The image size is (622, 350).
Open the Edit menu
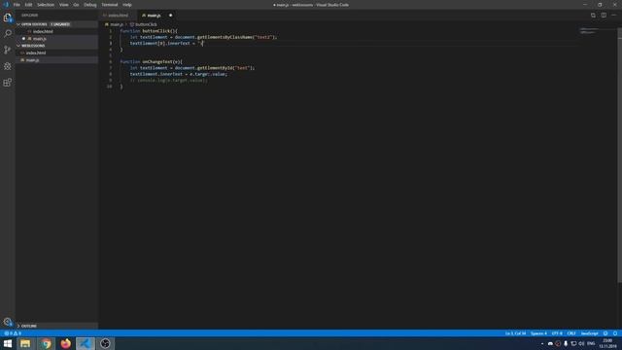[28, 5]
